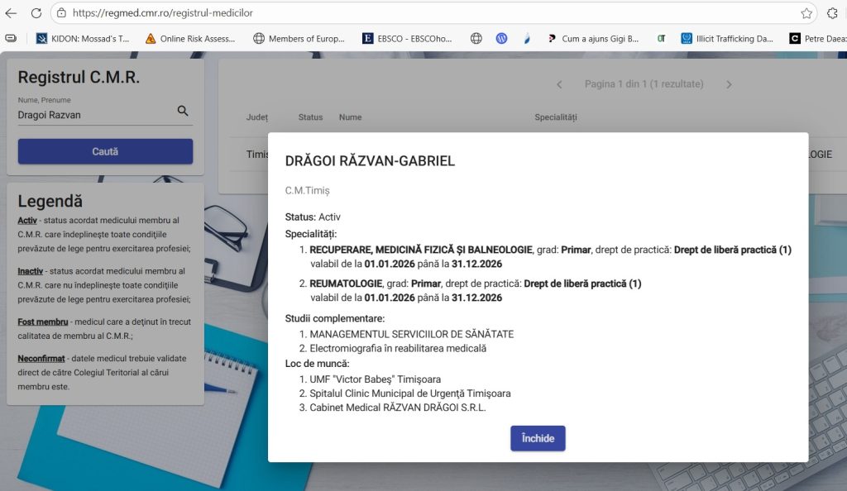The height and width of the screenshot is (491, 847).
Task: Click the Nume, Prenume search field
Action: pos(95,115)
